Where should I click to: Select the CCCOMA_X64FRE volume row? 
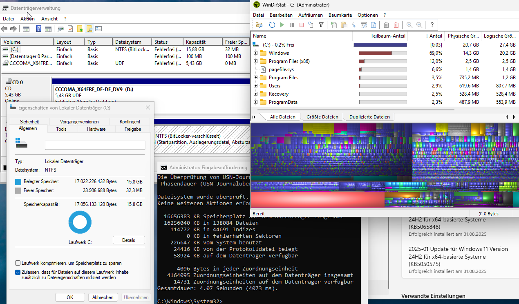tap(124, 63)
